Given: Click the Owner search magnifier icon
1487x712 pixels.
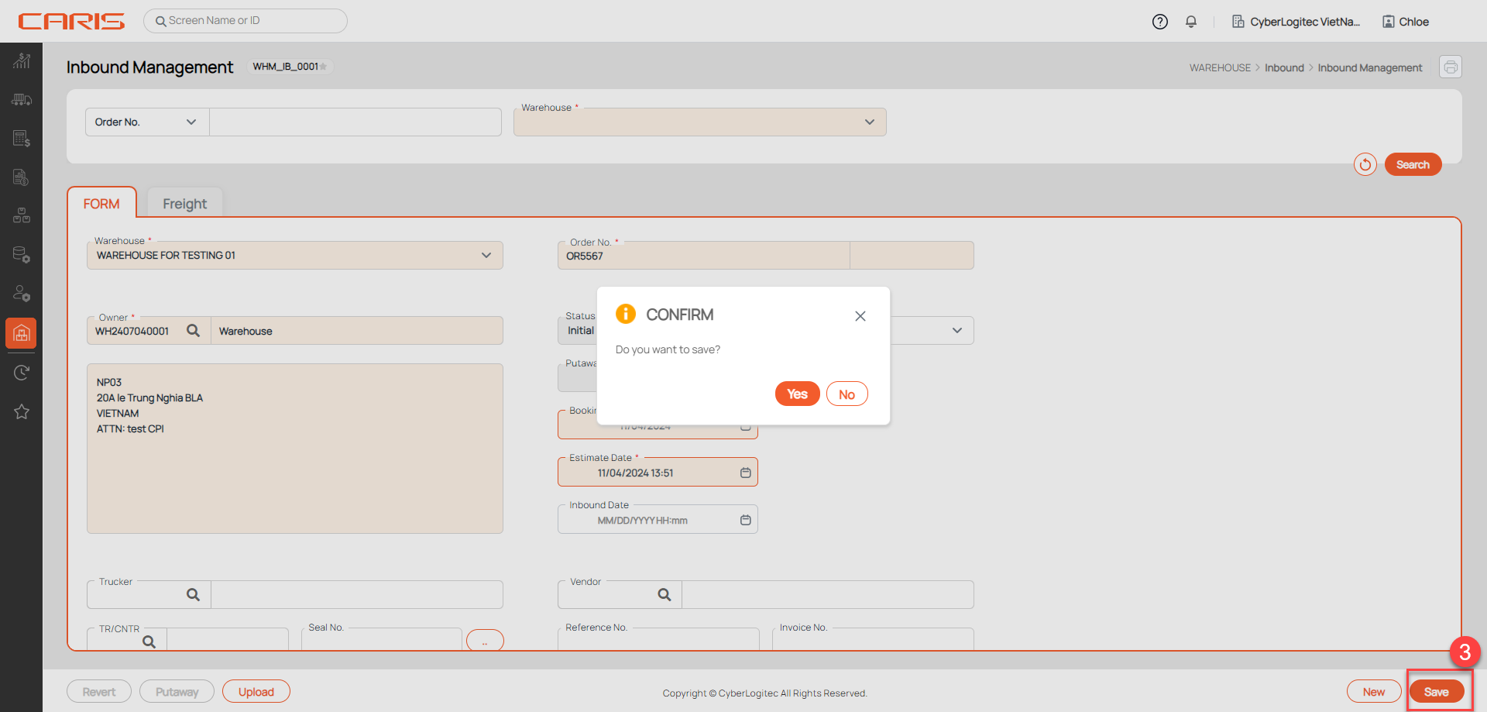Looking at the screenshot, I should point(194,331).
